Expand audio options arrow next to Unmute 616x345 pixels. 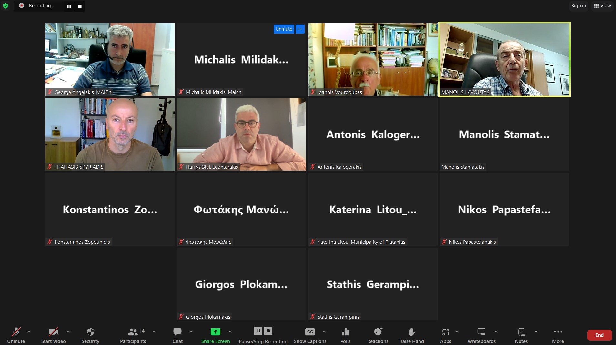click(29, 331)
